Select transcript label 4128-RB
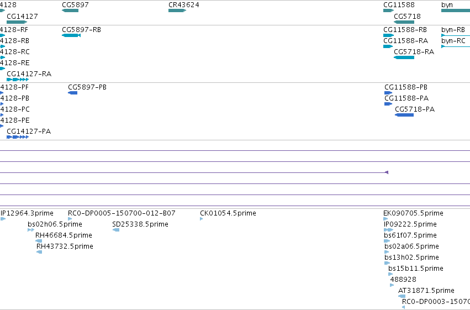 click(x=15, y=41)
